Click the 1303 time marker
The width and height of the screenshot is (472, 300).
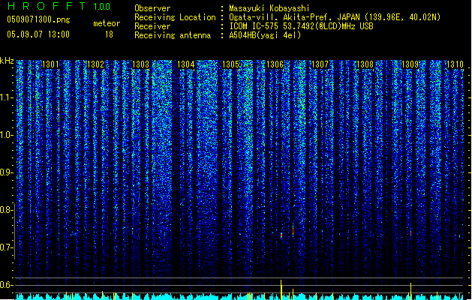140,64
